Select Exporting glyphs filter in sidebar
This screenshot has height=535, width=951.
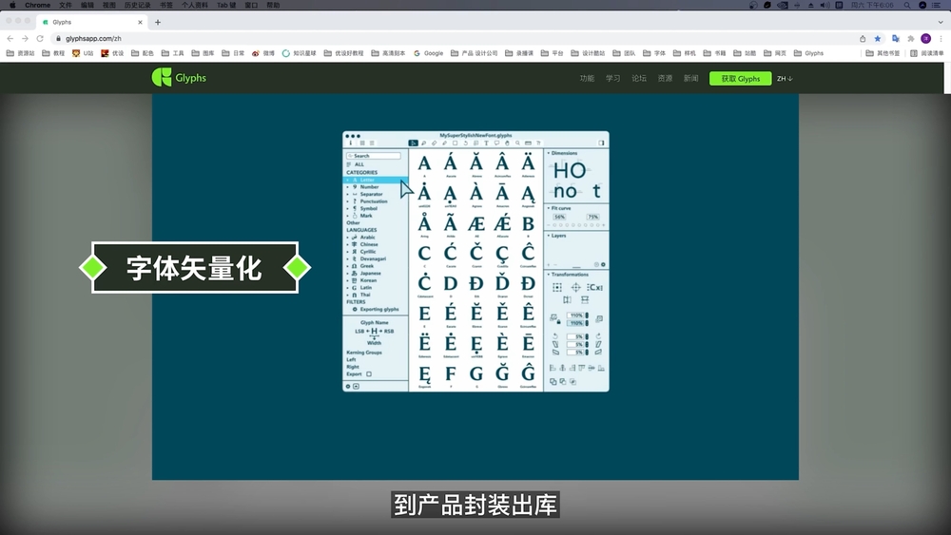click(376, 309)
